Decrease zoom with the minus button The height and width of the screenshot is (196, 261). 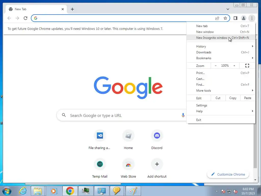(216, 66)
